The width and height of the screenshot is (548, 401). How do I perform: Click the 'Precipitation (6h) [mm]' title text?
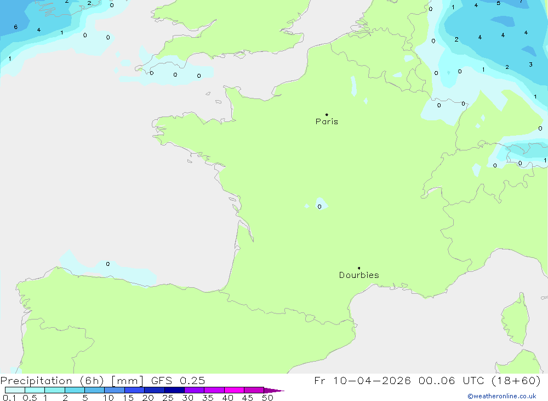tap(72, 380)
